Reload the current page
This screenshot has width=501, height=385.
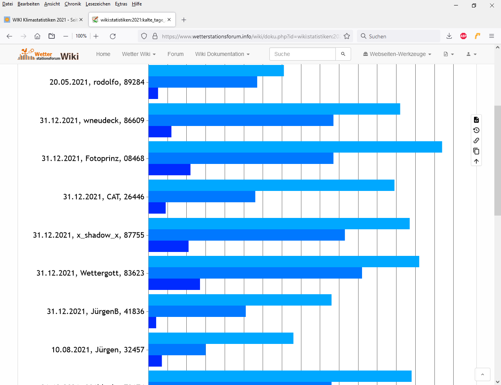click(x=113, y=36)
